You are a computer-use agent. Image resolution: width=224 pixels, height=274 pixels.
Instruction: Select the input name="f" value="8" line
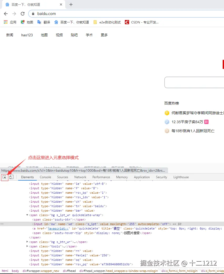tap(64, 188)
